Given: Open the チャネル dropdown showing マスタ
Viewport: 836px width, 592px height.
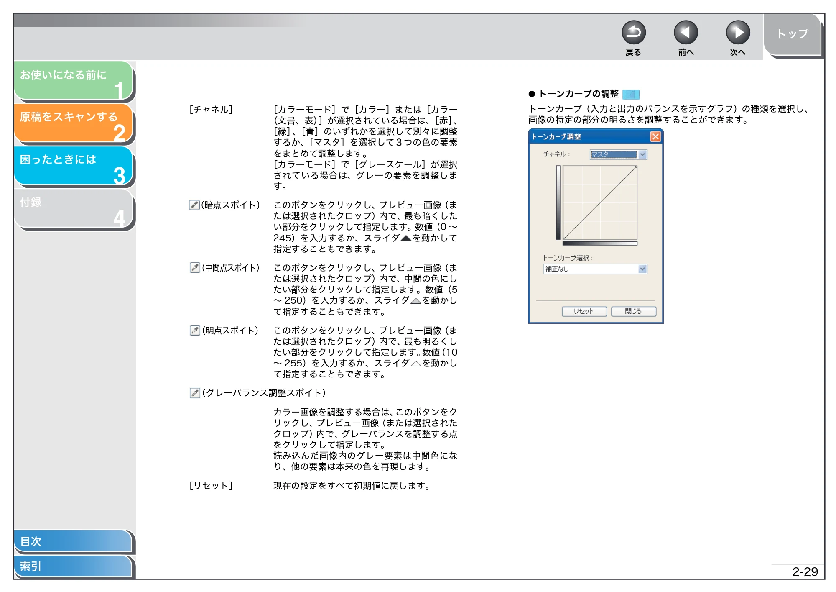Looking at the screenshot, I should (618, 154).
